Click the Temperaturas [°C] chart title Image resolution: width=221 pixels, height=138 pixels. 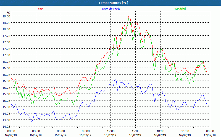click(113, 3)
